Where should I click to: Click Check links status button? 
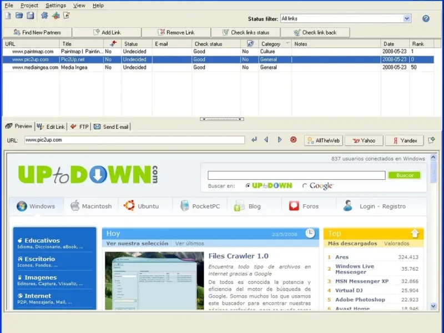tap(245, 32)
